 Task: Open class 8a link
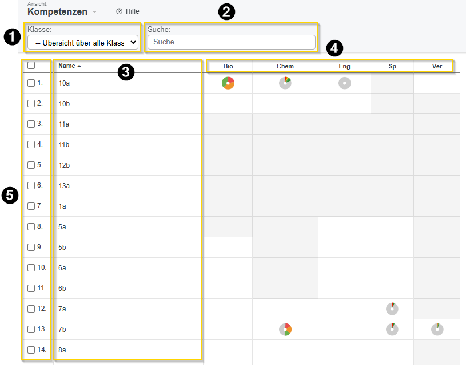click(x=63, y=350)
